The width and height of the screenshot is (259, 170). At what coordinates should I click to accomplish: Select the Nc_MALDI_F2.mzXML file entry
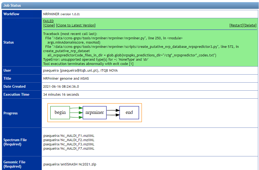point(69,140)
